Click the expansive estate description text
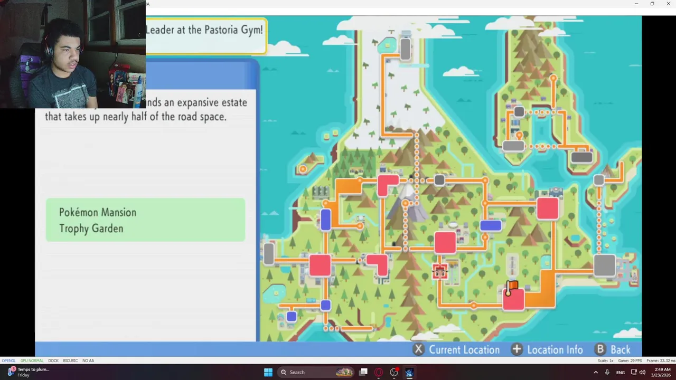Image resolution: width=676 pixels, height=380 pixels. click(146, 109)
